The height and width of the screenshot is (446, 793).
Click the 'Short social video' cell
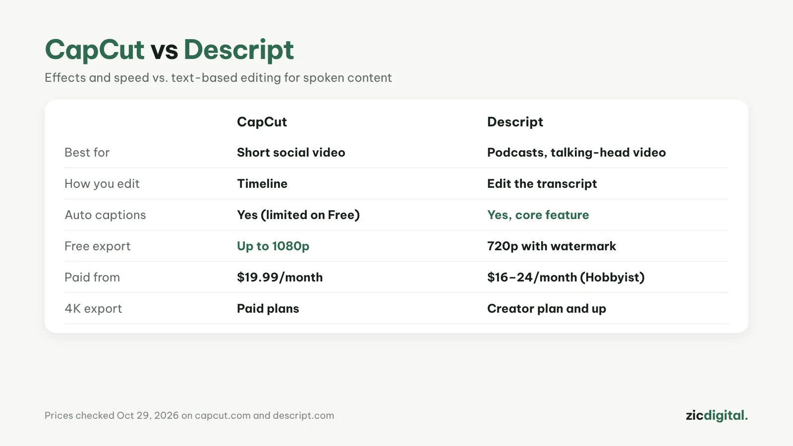(291, 153)
